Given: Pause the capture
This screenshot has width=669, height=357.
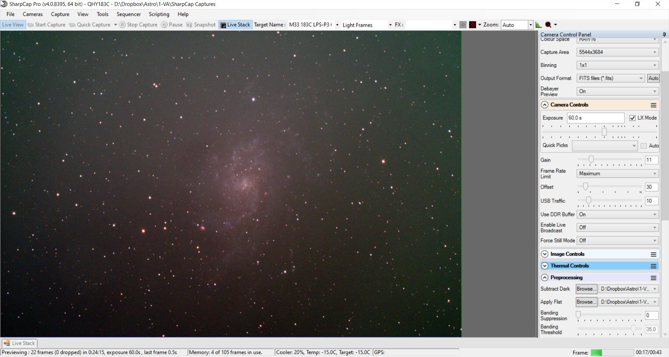Looking at the screenshot, I should (x=172, y=25).
